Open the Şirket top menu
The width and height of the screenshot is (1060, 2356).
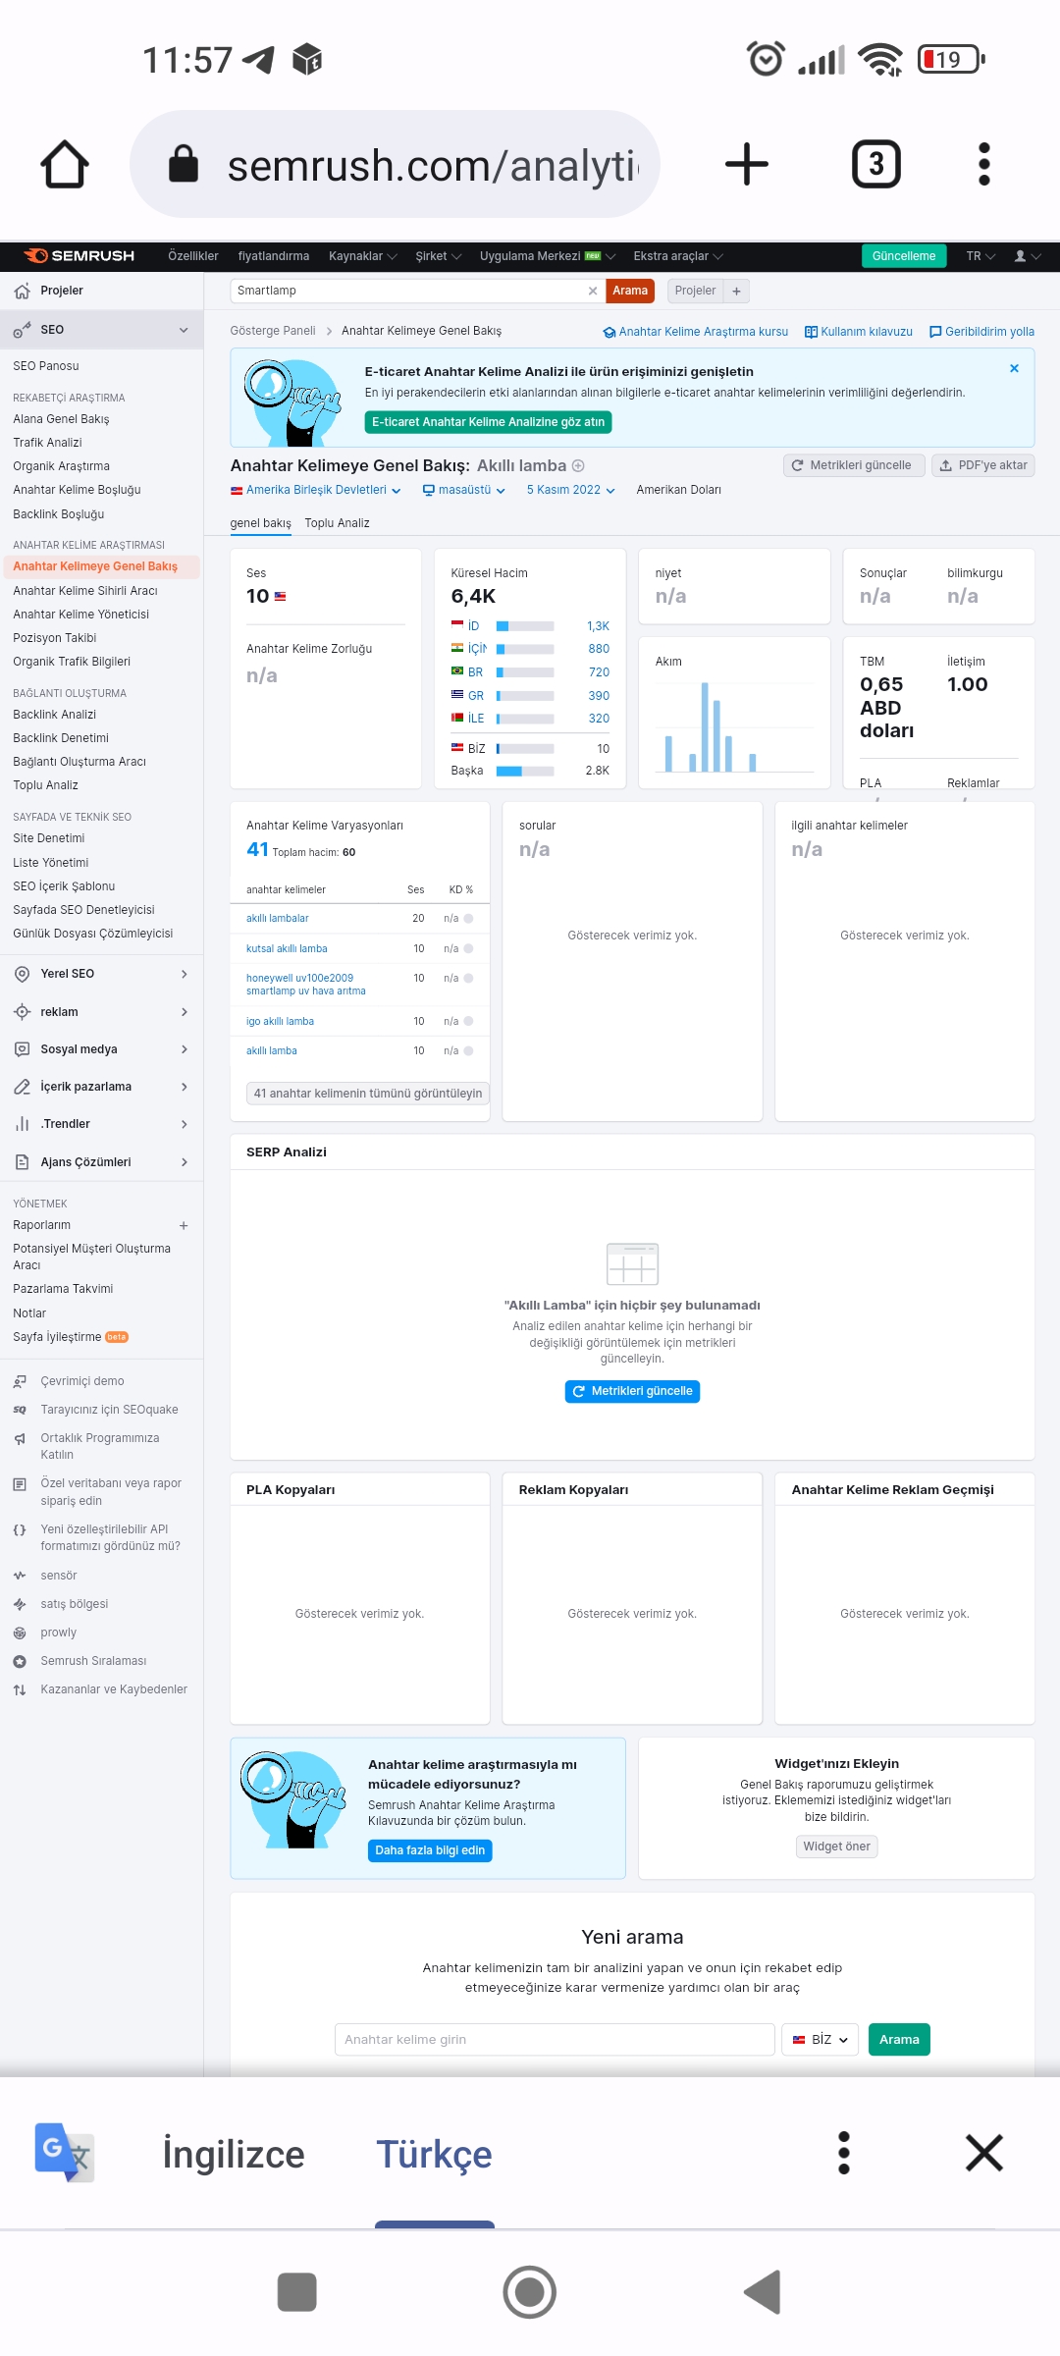(x=438, y=256)
